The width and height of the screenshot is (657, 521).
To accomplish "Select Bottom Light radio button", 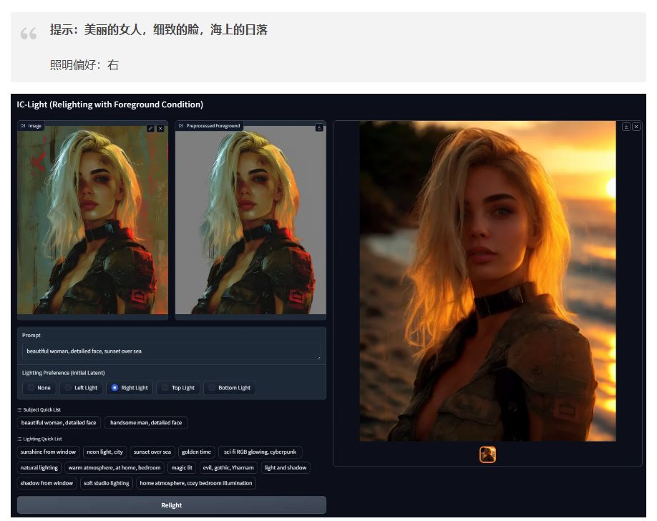I will point(212,388).
